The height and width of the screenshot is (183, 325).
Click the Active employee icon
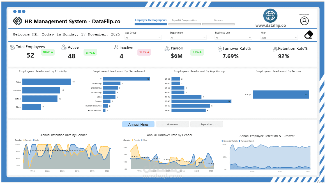click(64, 47)
